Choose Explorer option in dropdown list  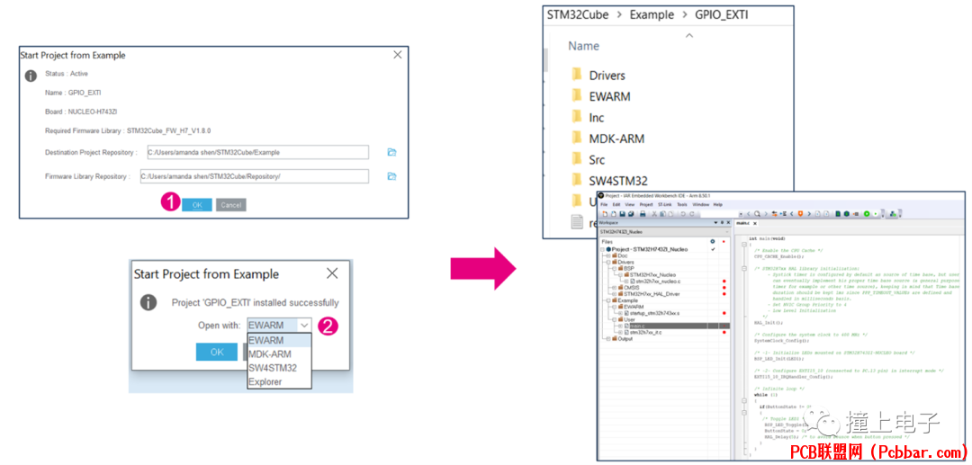[279, 382]
